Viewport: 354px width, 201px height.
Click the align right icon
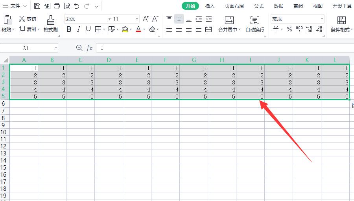click(189, 29)
